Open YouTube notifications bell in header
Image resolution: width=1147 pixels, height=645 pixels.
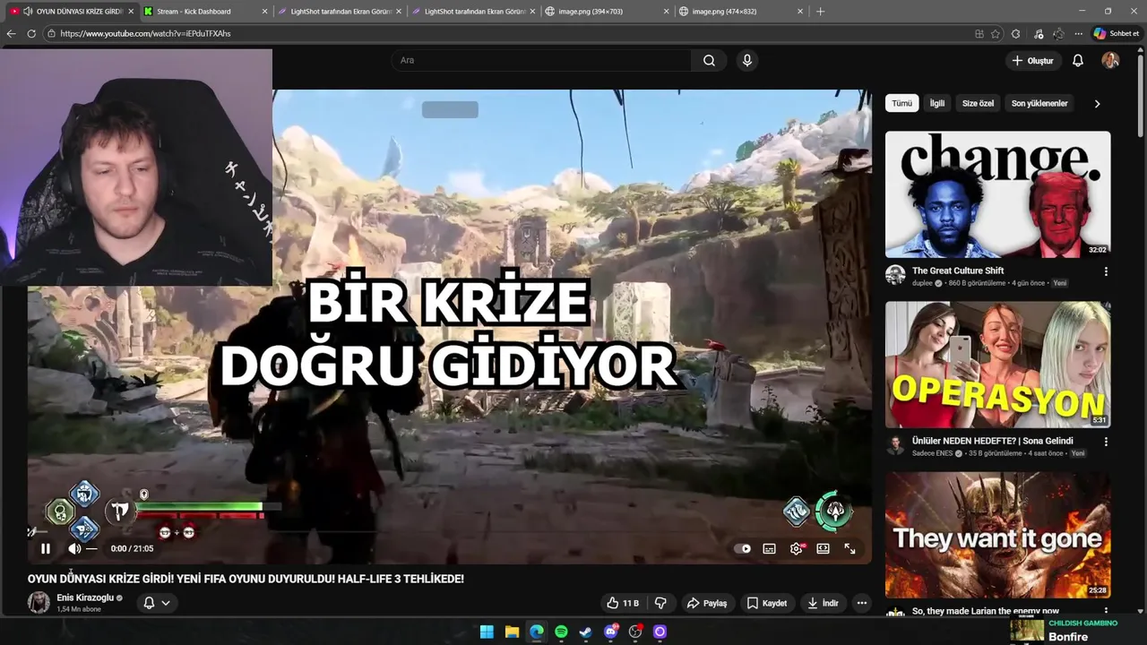(x=1078, y=60)
